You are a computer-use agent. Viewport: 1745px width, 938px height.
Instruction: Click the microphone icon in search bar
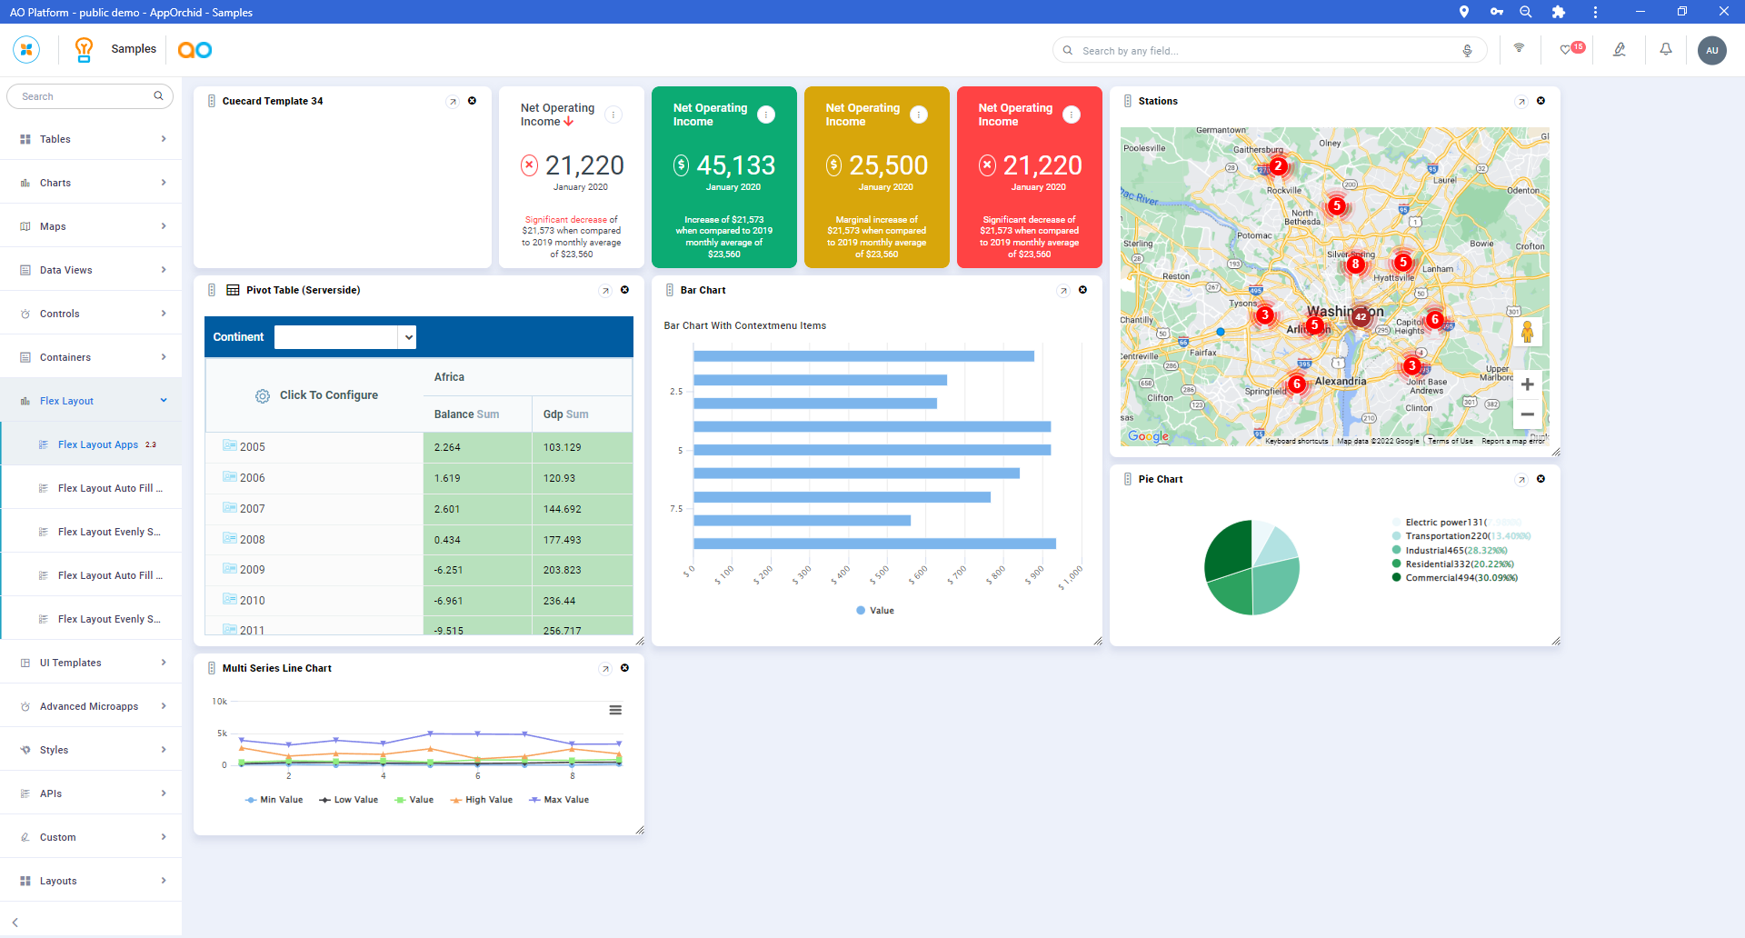[1467, 51]
